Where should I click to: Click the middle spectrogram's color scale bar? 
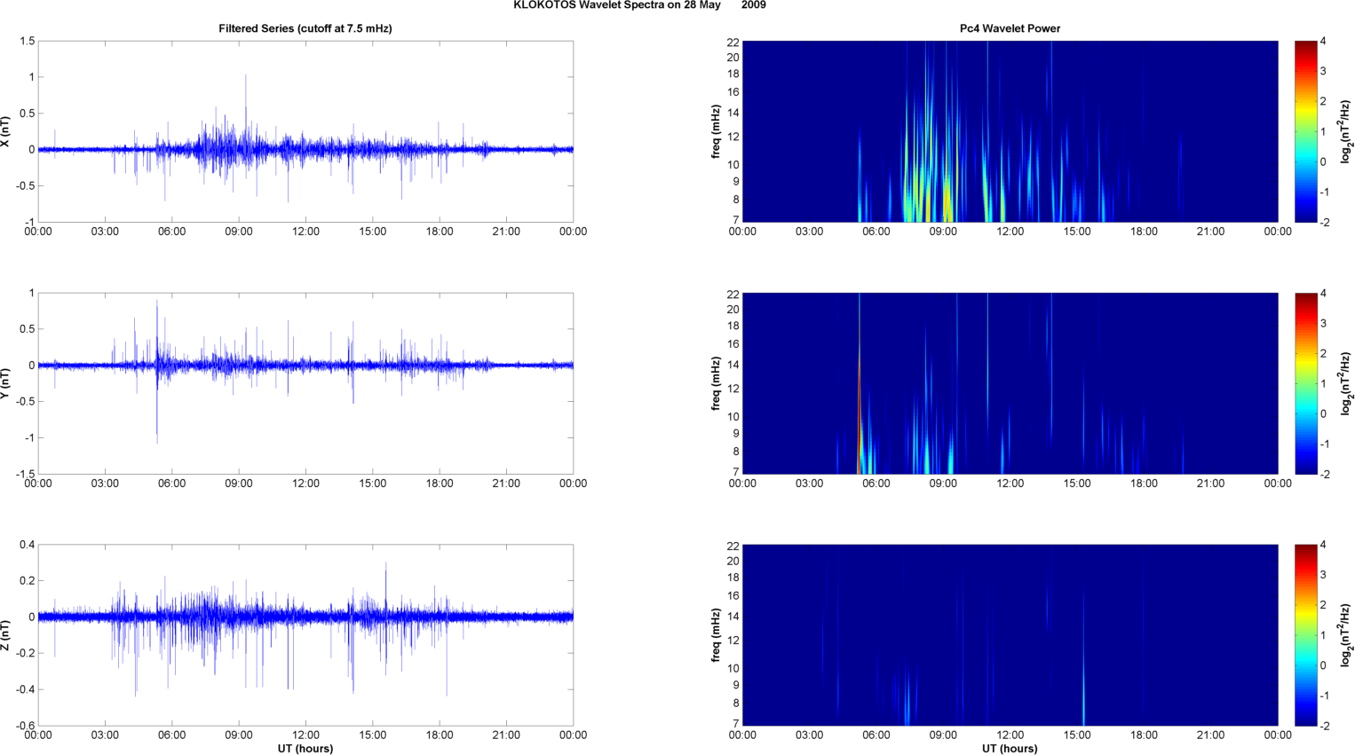pos(1305,383)
